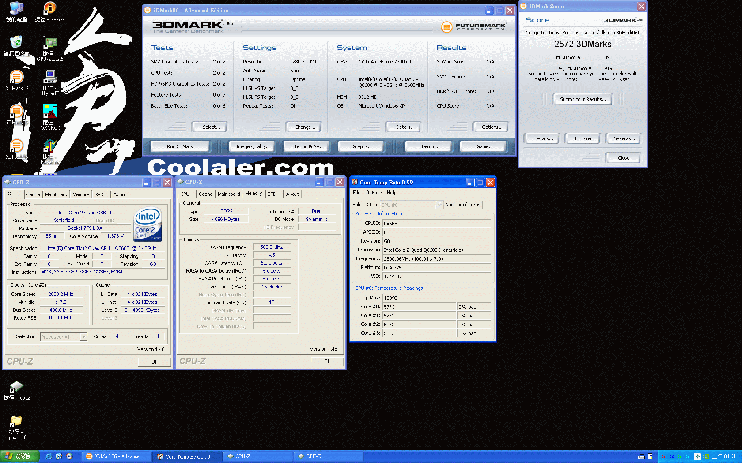This screenshot has height=463, width=742.
Task: Open the Recycle Bin desktop icon
Action: tap(16, 46)
